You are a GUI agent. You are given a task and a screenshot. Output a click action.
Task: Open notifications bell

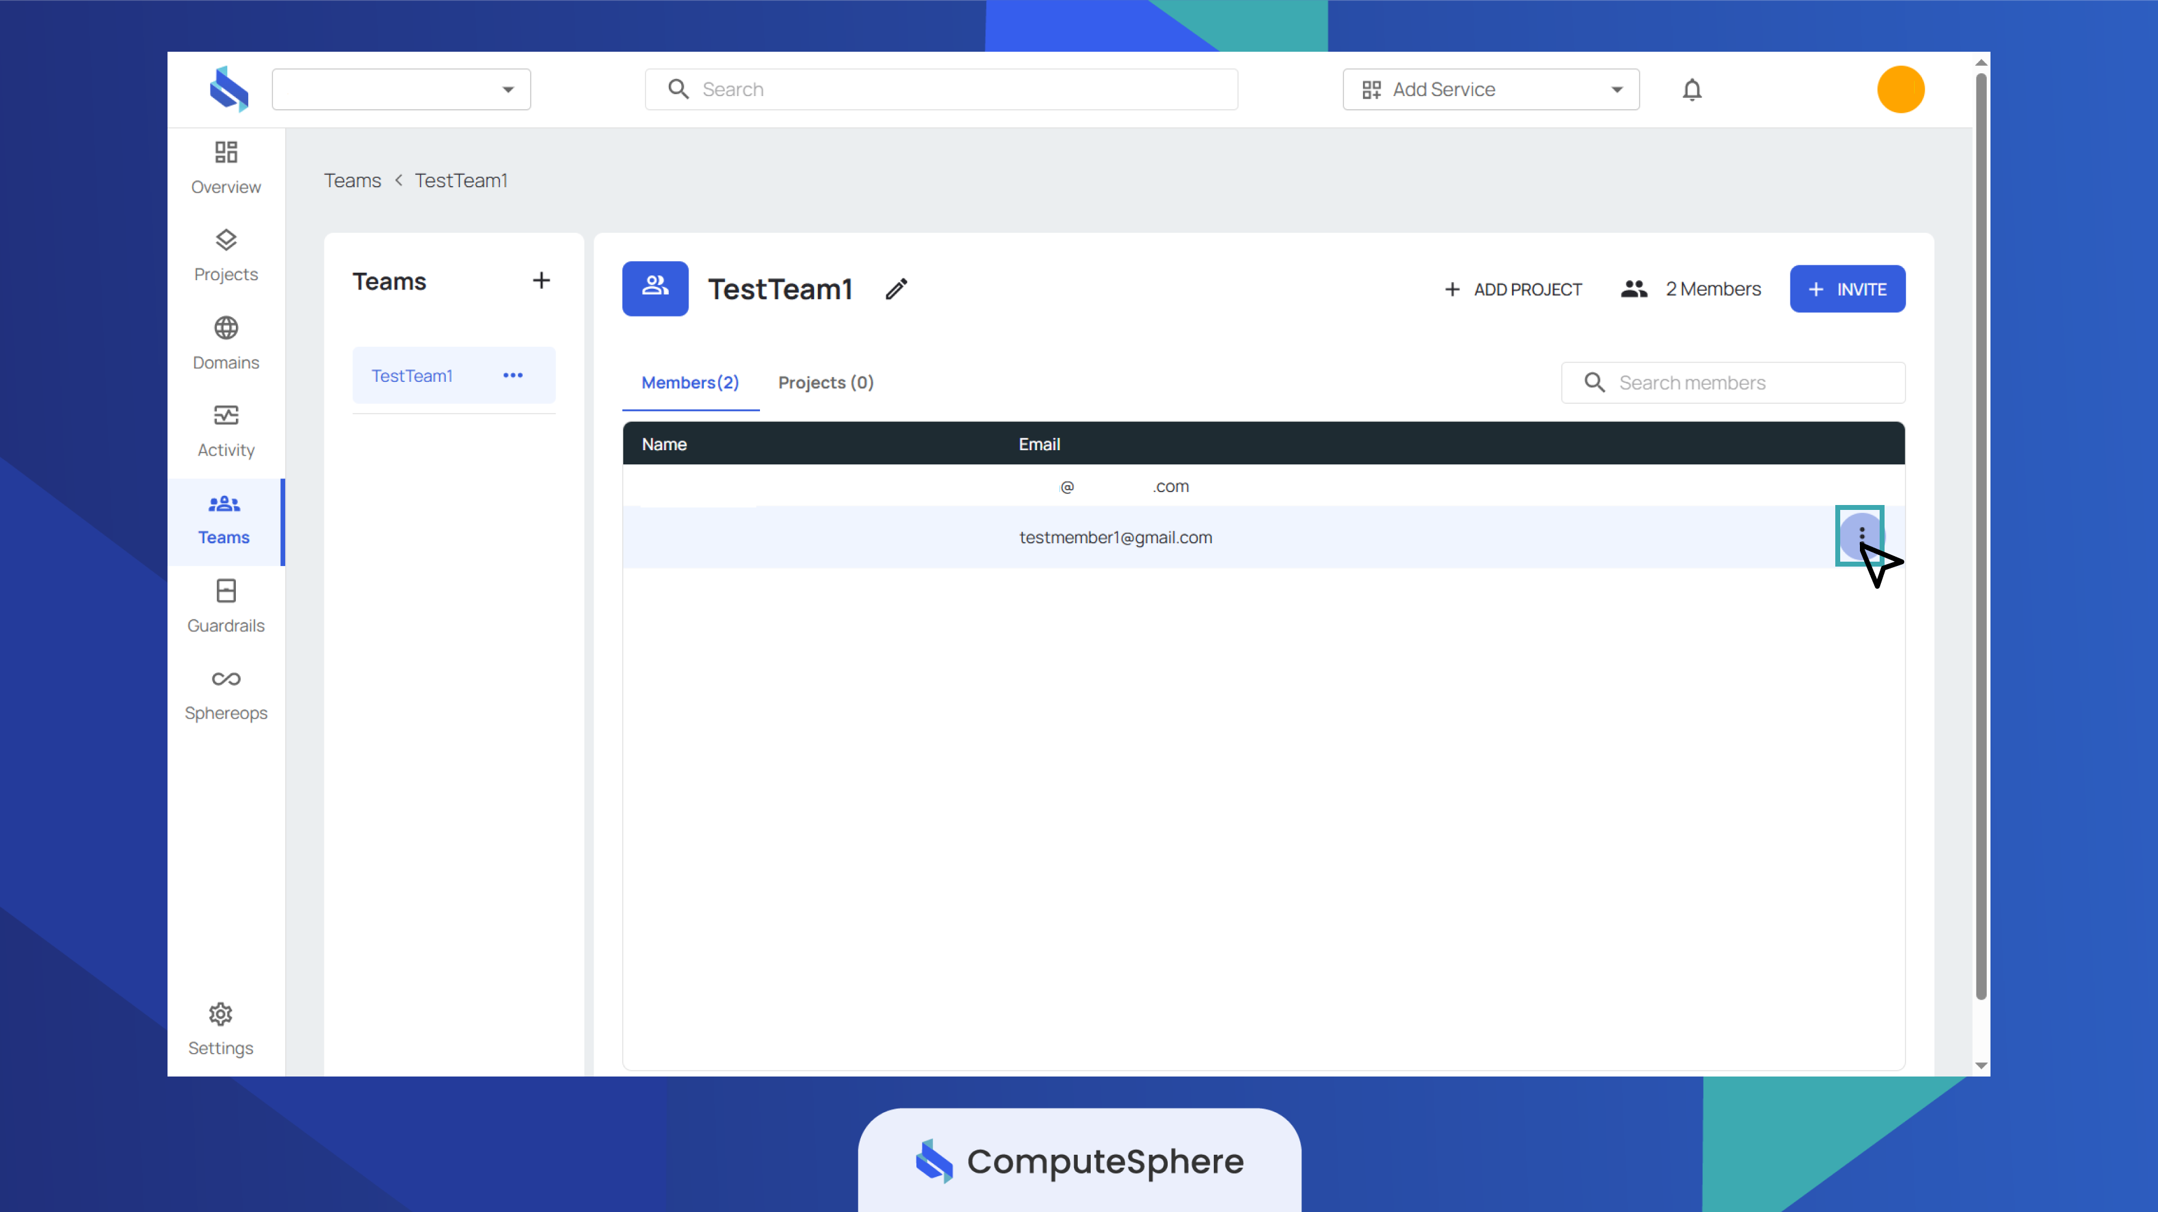click(1691, 90)
